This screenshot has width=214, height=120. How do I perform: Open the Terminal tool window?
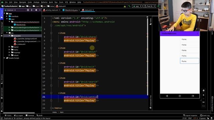30,115
